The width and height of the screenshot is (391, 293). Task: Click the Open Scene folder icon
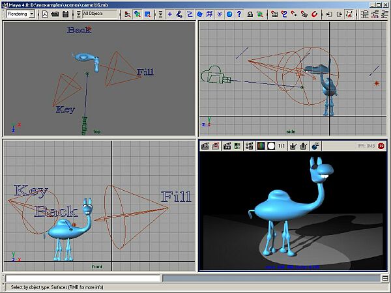[55, 14]
